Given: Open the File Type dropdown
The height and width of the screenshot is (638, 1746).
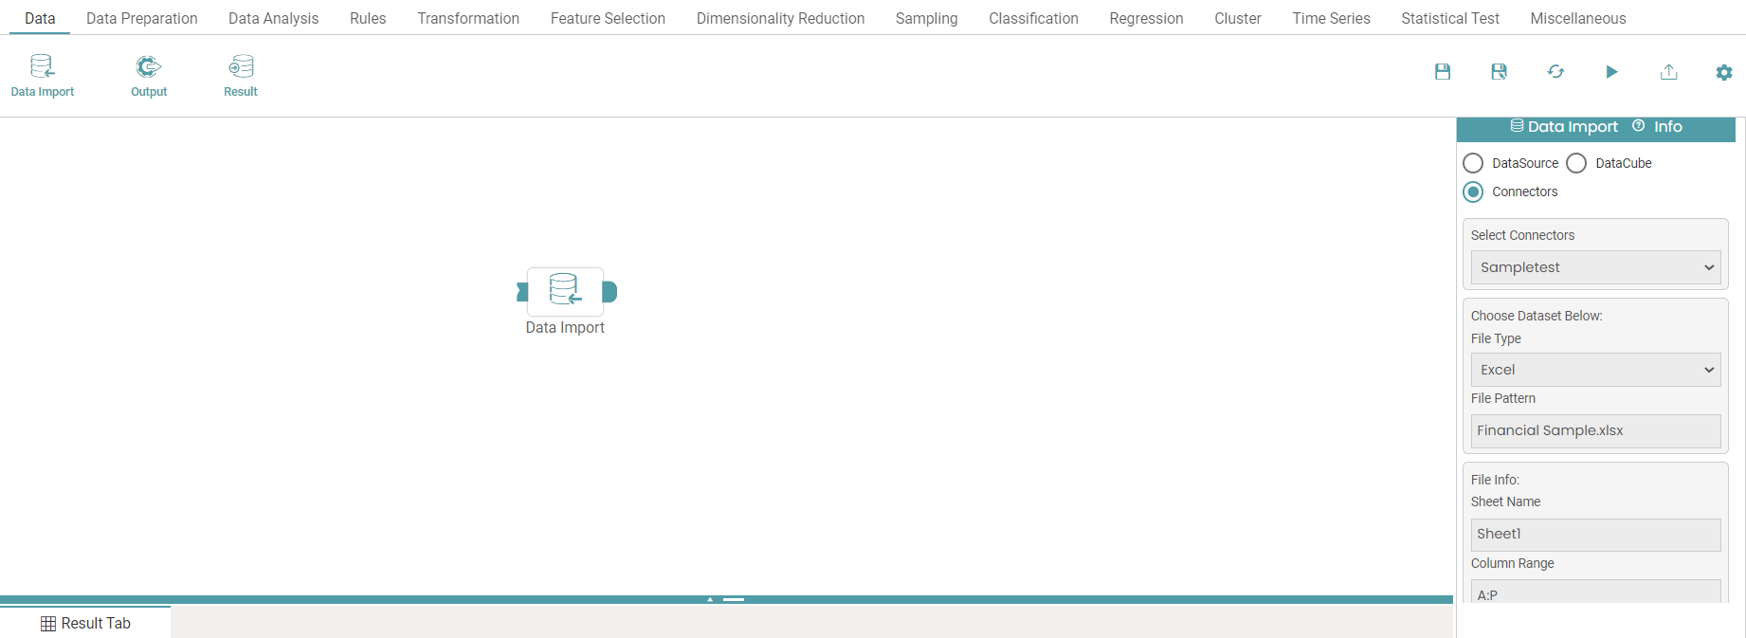Looking at the screenshot, I should [1595, 370].
